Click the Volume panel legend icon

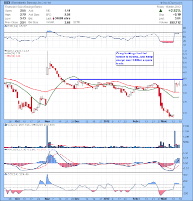click(5, 125)
